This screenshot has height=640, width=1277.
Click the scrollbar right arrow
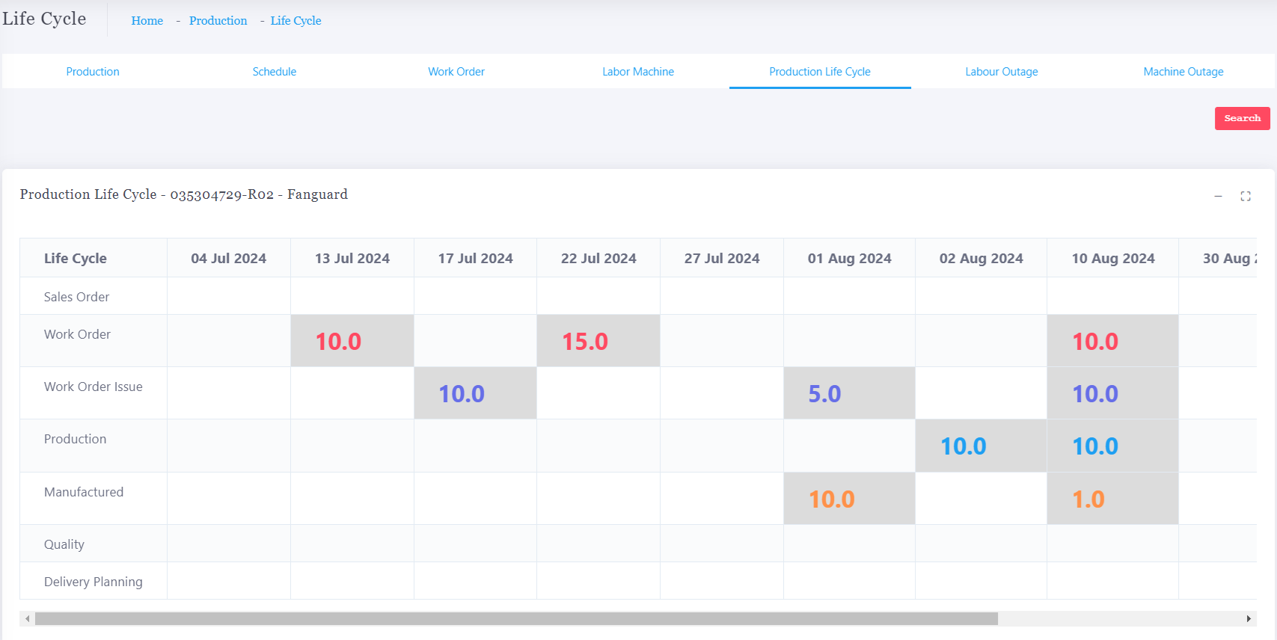1249,619
